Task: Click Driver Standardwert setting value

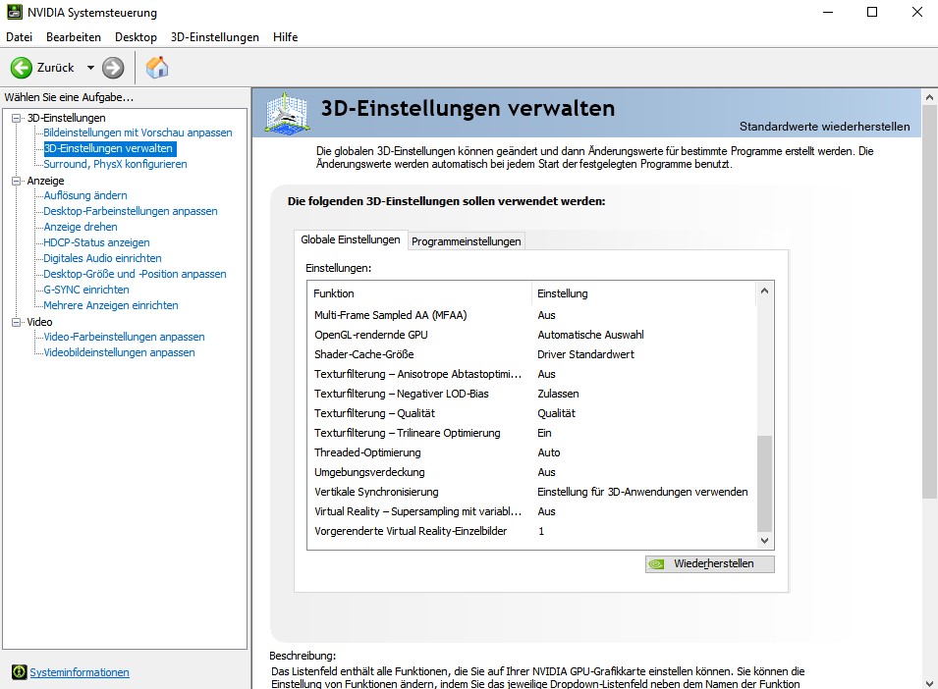Action: pyautogui.click(x=585, y=354)
